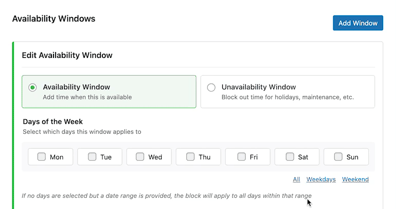Click 'Select which days this window applies to' text
The width and height of the screenshot is (396, 209).
82,132
